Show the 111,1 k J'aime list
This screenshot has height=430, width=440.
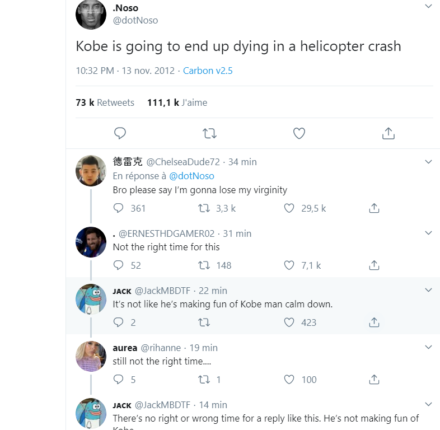177,102
